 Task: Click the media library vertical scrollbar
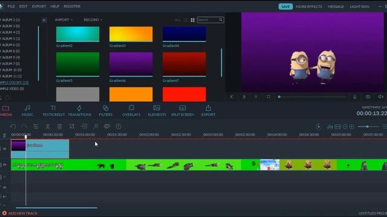point(221,63)
